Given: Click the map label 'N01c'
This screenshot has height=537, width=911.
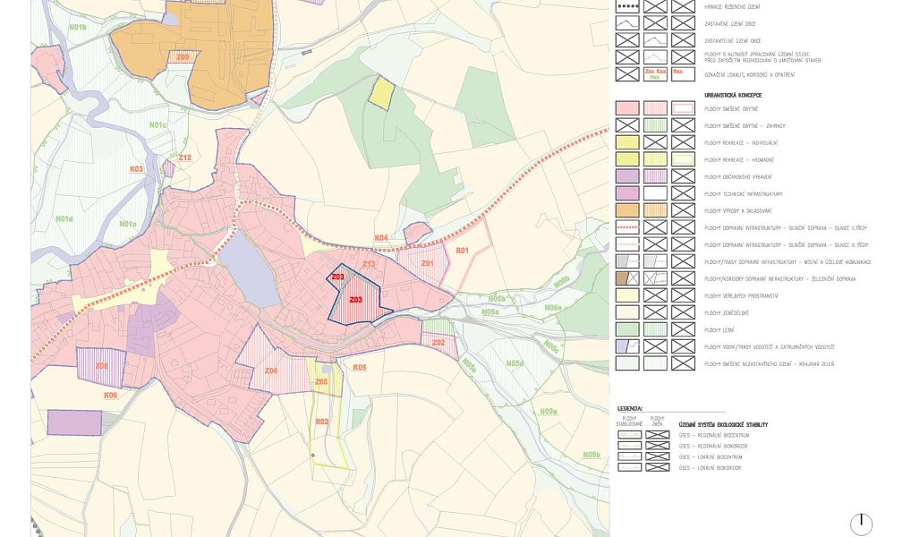Looking at the screenshot, I should tap(158, 125).
